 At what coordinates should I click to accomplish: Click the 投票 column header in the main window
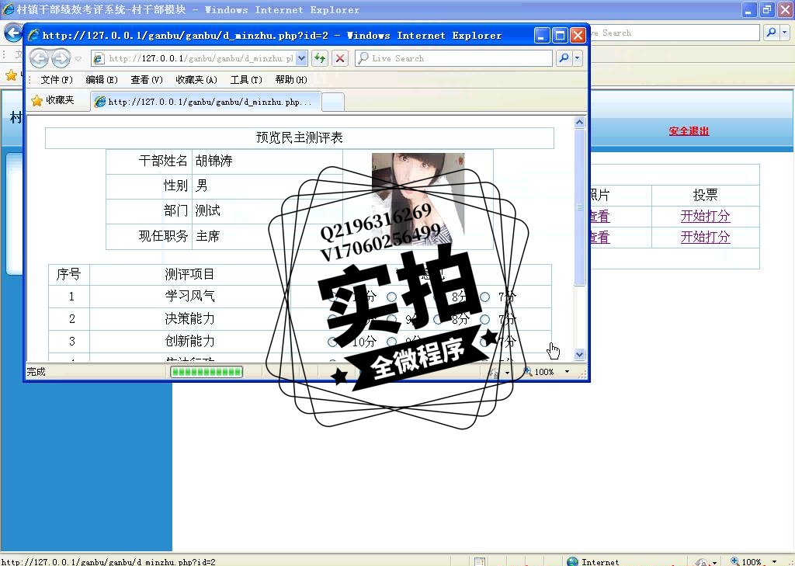tap(705, 195)
